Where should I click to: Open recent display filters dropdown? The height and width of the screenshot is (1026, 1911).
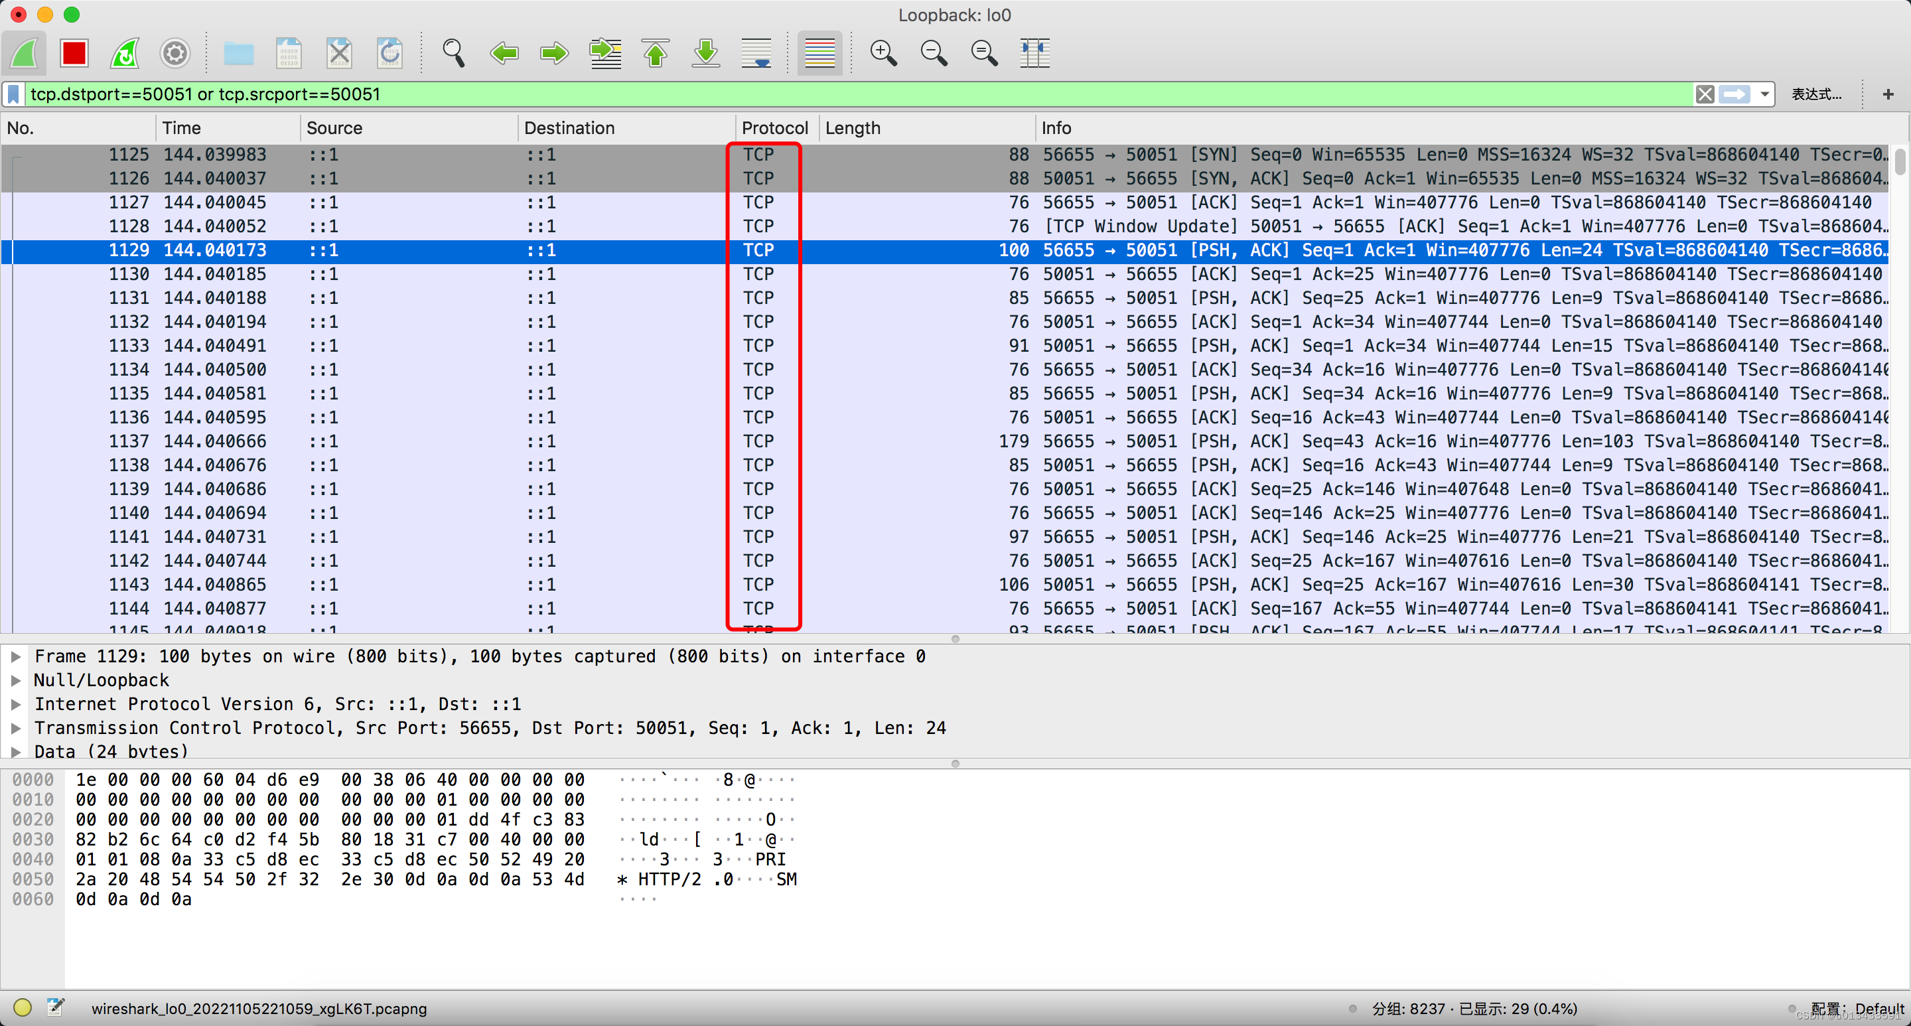point(1764,94)
